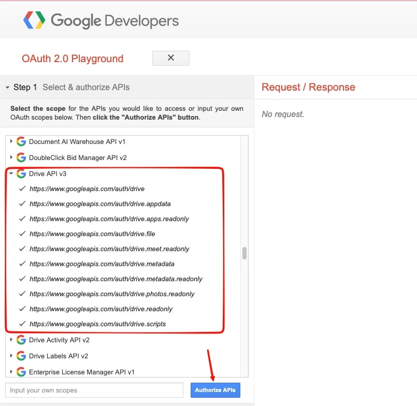Click the Request / Response heading

point(308,87)
